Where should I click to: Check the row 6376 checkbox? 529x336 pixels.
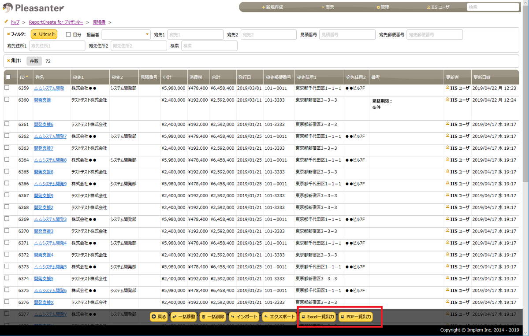7,302
